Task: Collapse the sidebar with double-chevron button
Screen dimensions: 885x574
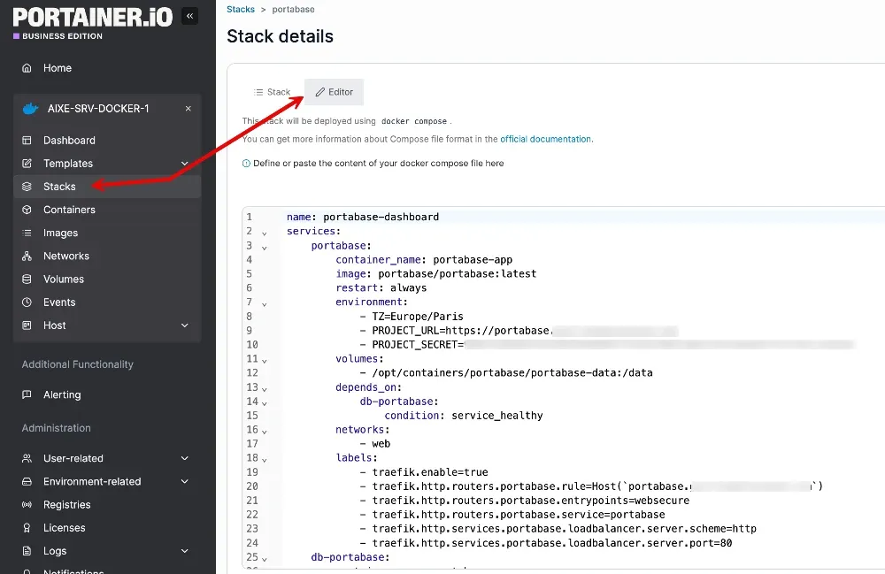Action: pyautogui.click(x=189, y=16)
